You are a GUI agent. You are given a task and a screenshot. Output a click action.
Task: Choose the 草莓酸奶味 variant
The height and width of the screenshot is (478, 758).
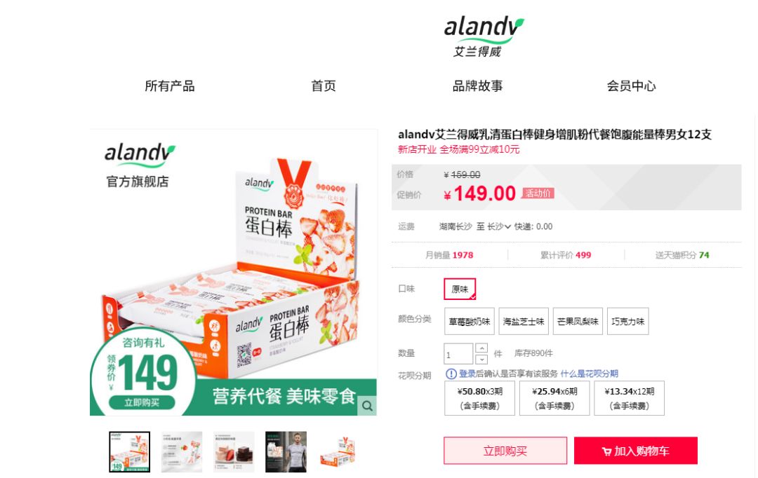470,321
